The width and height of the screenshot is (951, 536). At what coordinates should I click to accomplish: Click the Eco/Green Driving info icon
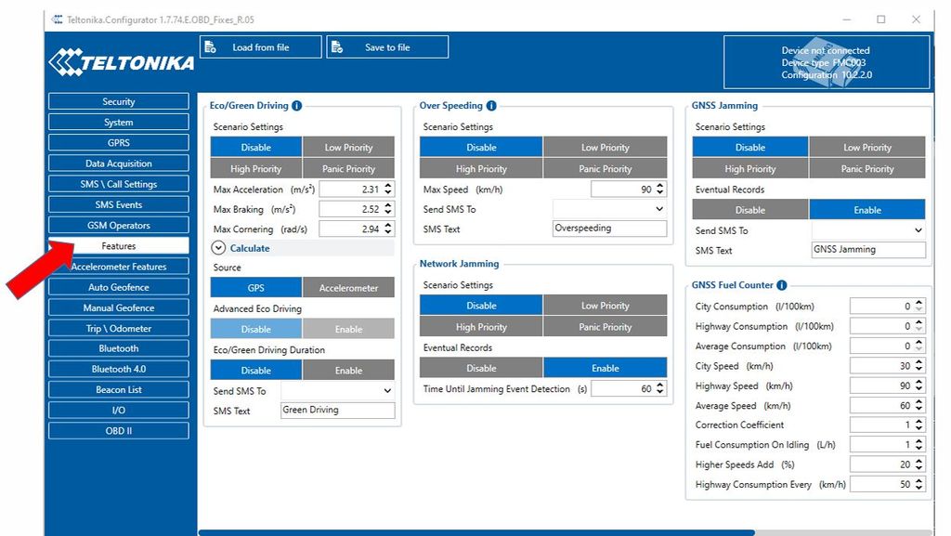click(297, 106)
